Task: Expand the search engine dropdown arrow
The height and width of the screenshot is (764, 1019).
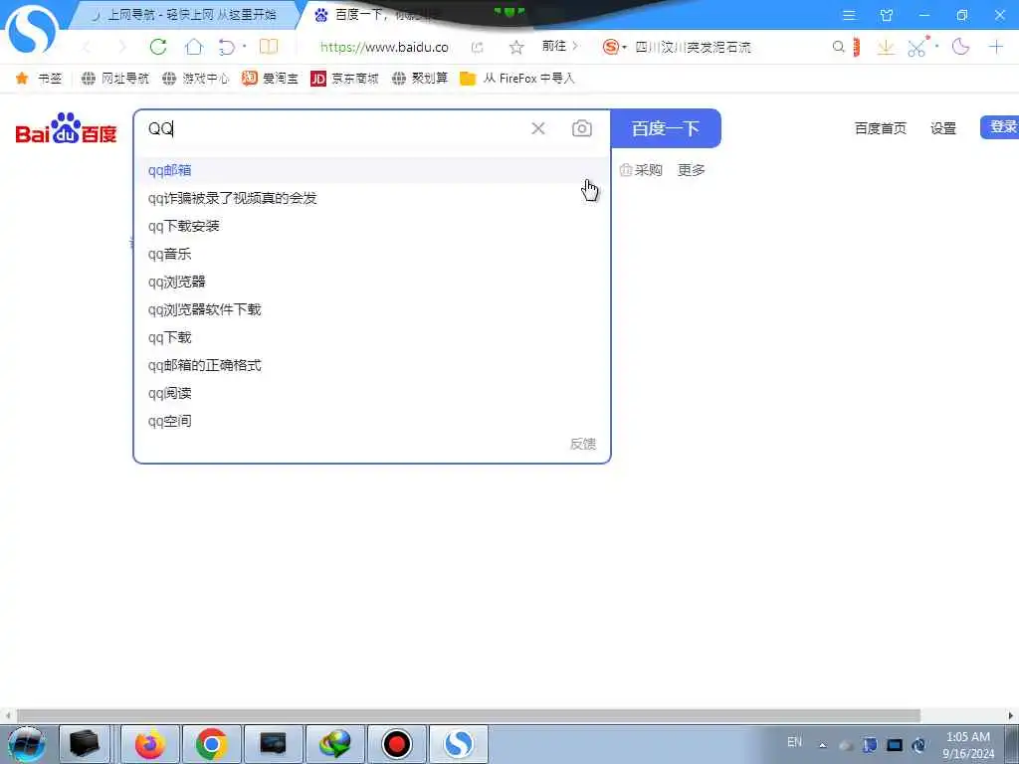Action: coord(625,48)
